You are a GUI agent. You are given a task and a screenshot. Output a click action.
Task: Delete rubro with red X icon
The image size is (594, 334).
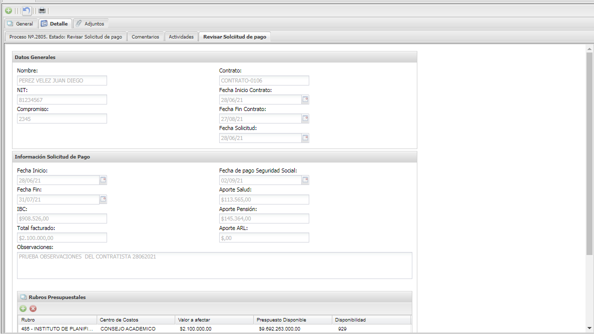(x=34, y=308)
